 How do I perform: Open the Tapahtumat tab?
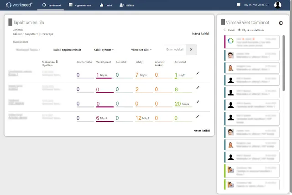coord(52,5)
